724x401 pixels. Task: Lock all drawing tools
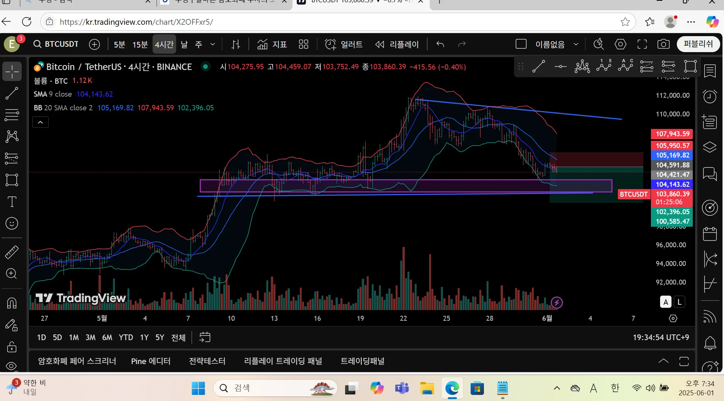(x=12, y=347)
